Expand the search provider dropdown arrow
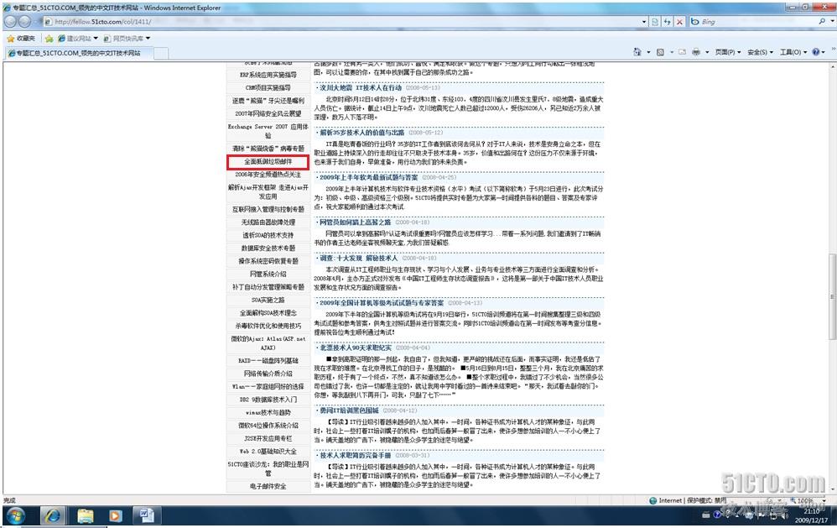Screen dimensions: 837x528 point(832,21)
